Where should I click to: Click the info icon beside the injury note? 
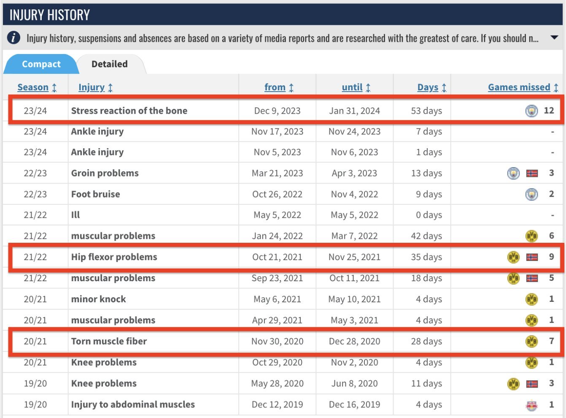pyautogui.click(x=13, y=38)
